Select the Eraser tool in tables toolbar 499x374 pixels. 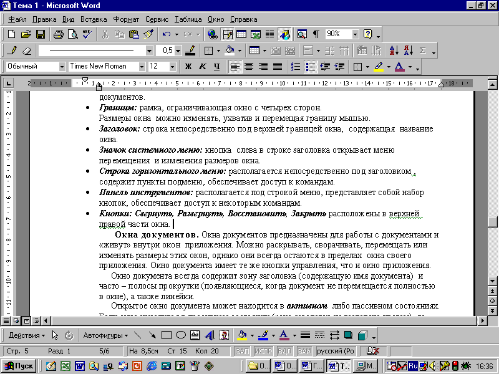click(26, 50)
